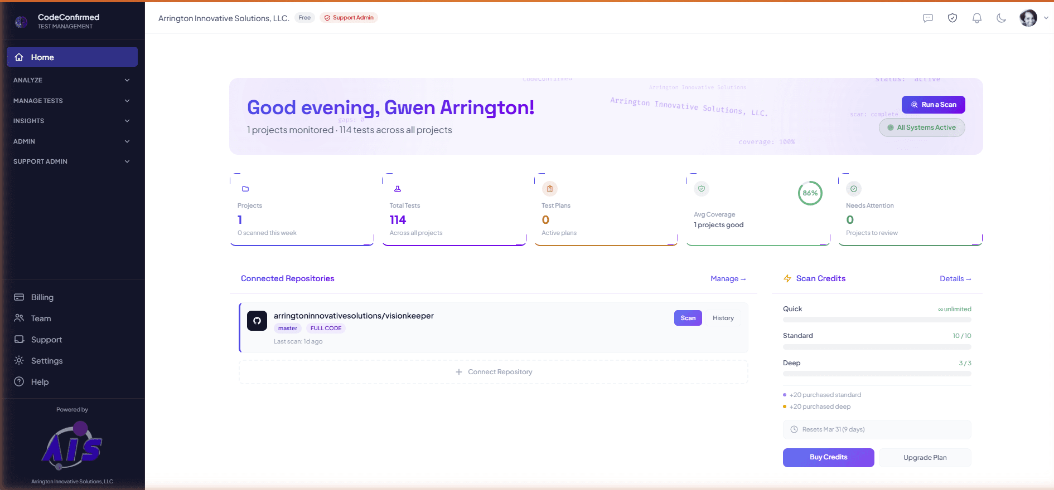This screenshot has height=490, width=1054.
Task: Open Team from the sidebar
Action: tap(72, 318)
